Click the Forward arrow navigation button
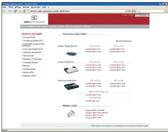Screen dimensions: 168x132 [x=10, y=11]
